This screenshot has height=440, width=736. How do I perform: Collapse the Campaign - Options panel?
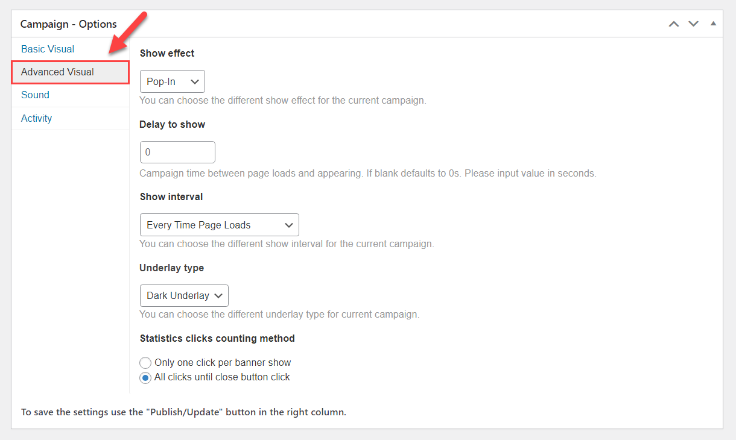point(713,24)
